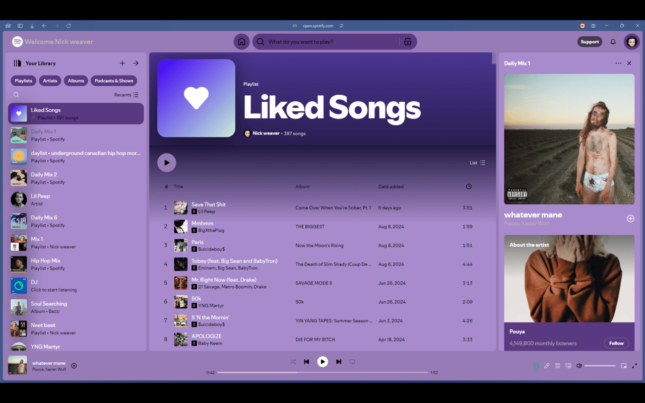Toggle repeat mode
Screen dimensions: 645x403
(352, 362)
